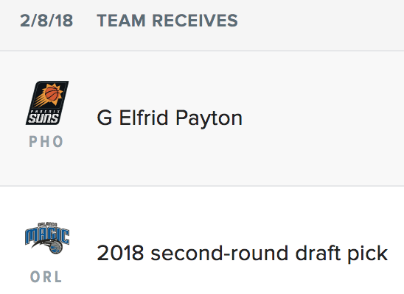Click the word Elfrid in player name
Viewport: 404px width, 294px height.
(144, 118)
